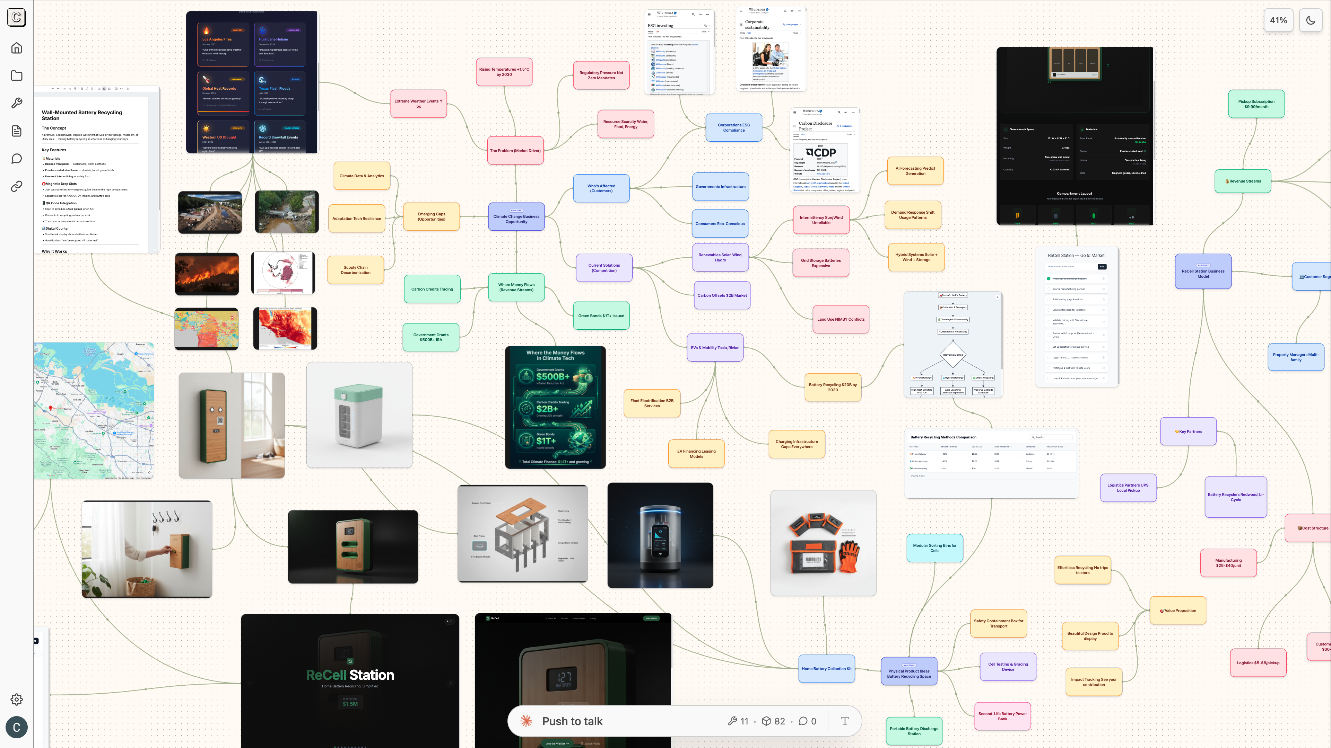Select the 'Climate Change Business Opportunity' node
Viewport: 1331px width, 748px height.
pyautogui.click(x=516, y=219)
